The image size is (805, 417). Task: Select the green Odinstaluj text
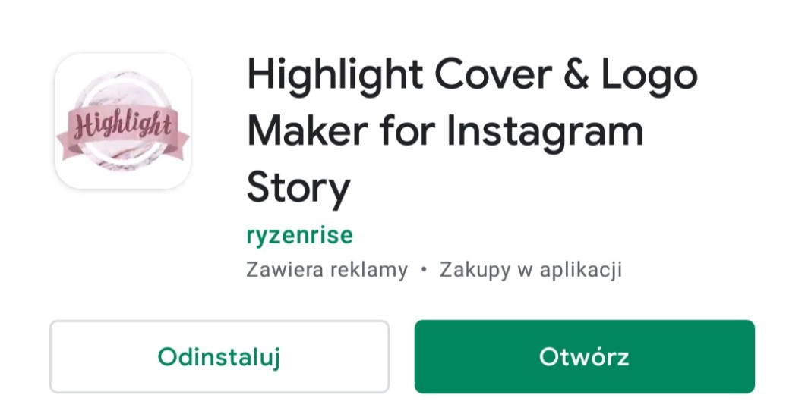click(x=219, y=357)
